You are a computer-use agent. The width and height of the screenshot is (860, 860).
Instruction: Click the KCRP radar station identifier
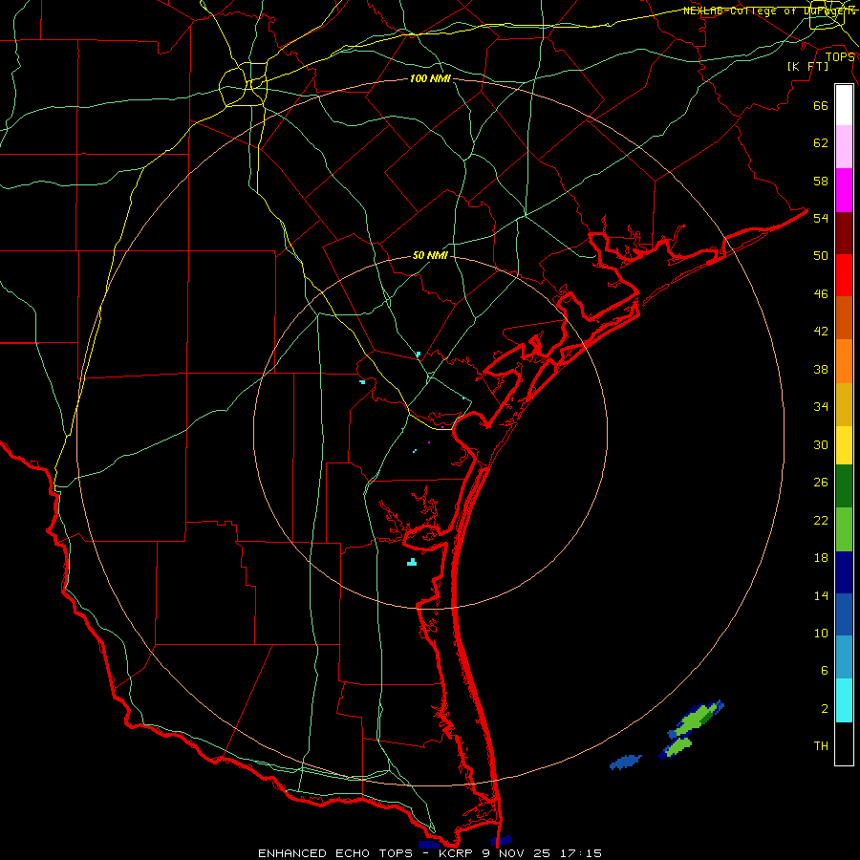(456, 853)
